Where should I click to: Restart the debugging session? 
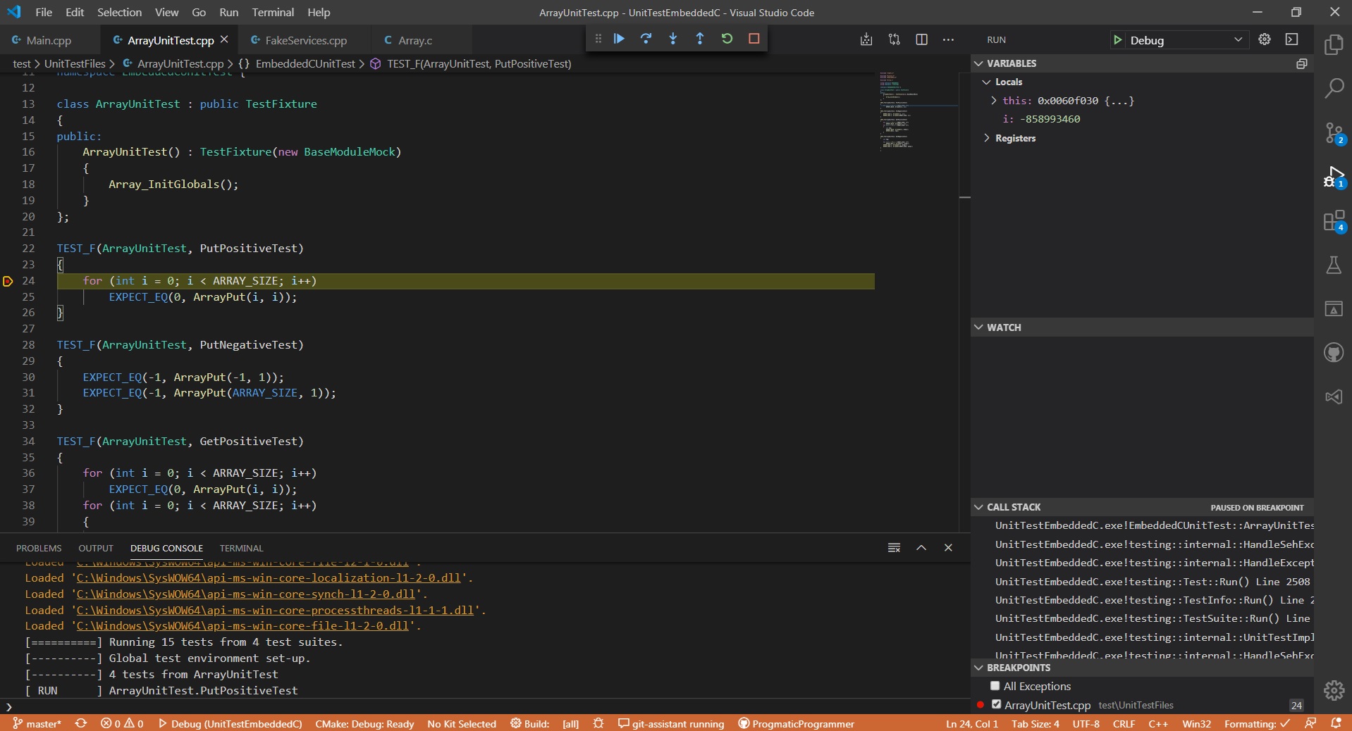(727, 39)
